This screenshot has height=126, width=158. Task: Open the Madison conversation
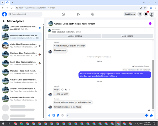(21, 54)
